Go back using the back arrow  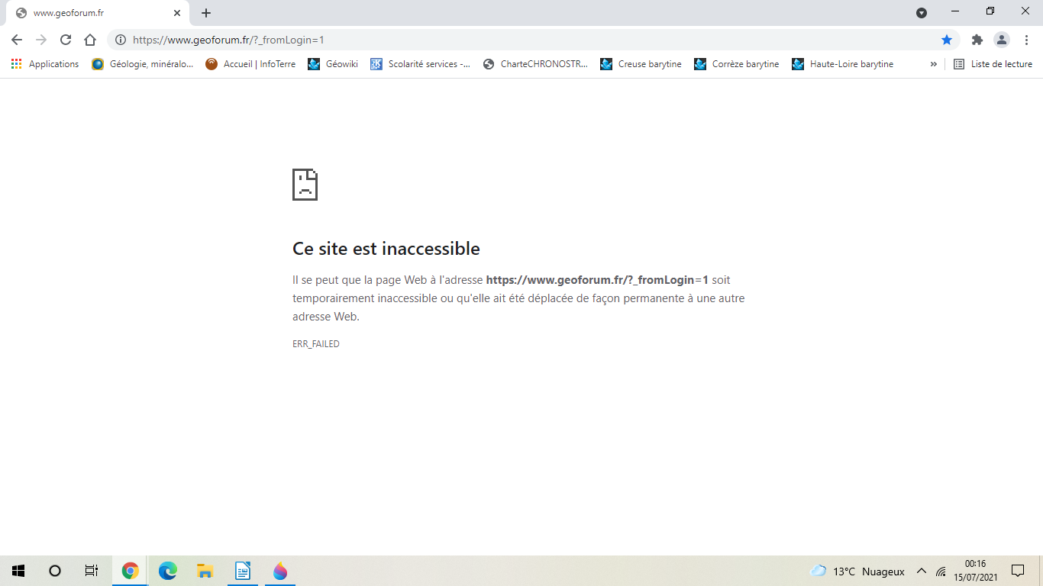point(17,40)
